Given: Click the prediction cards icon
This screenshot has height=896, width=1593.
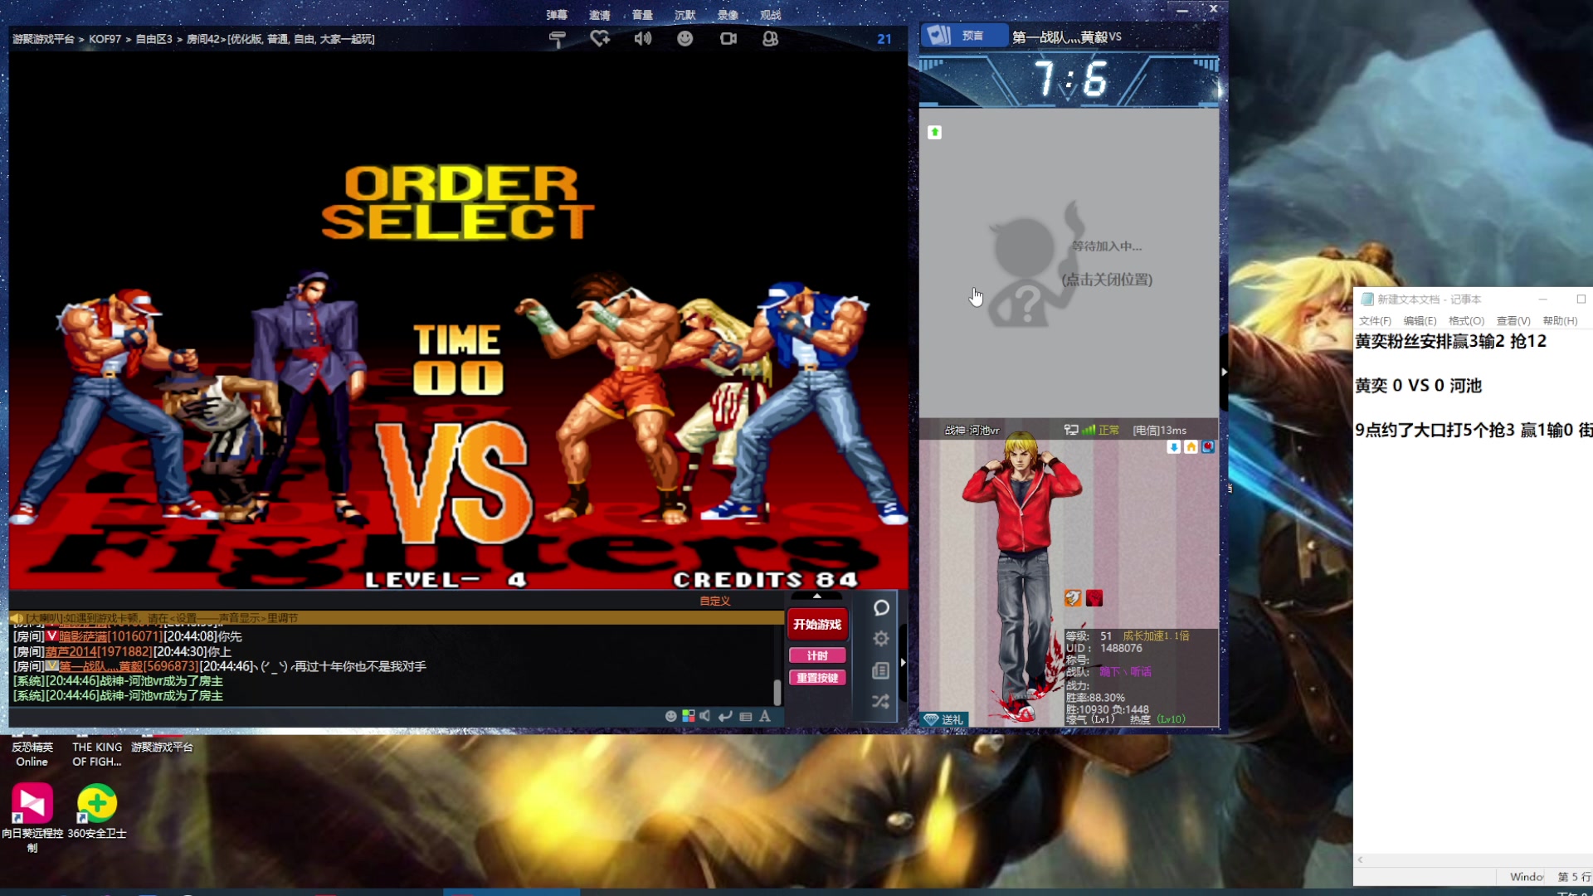Looking at the screenshot, I should 939,35.
